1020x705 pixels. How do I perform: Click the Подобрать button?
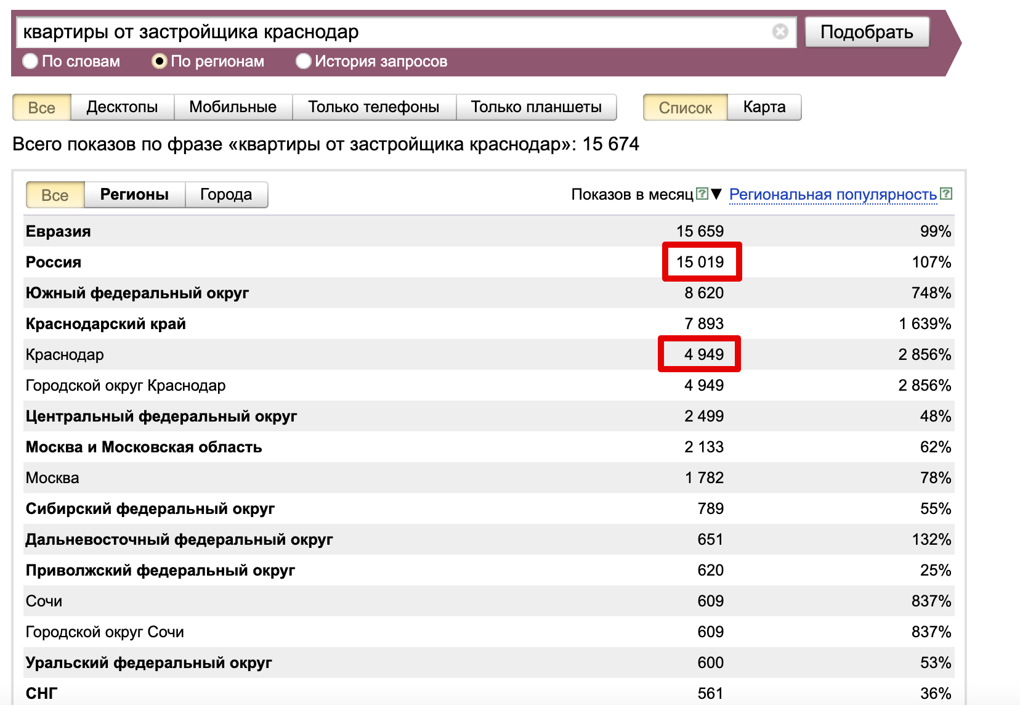point(867,31)
